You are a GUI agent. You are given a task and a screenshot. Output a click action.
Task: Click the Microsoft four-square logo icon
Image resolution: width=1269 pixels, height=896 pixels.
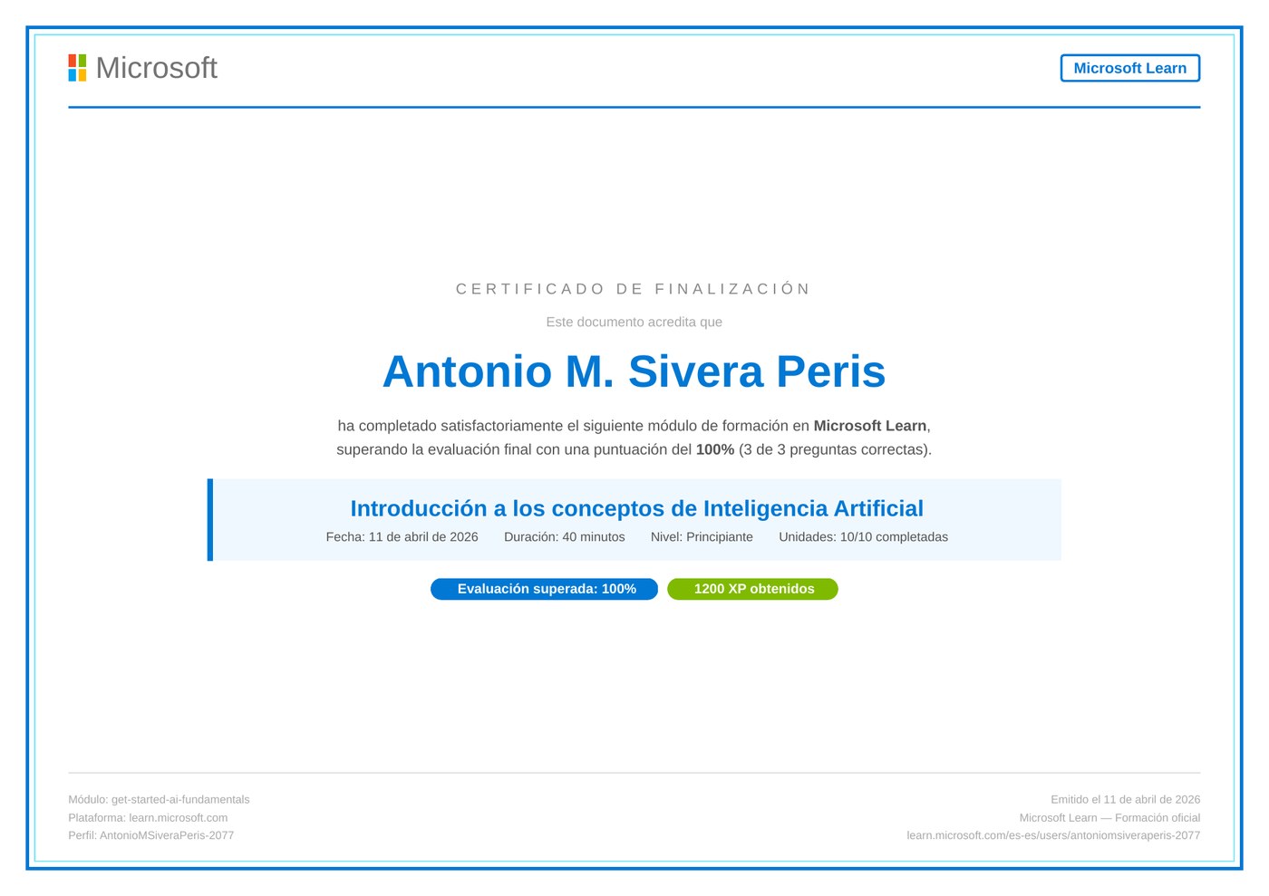(77, 68)
